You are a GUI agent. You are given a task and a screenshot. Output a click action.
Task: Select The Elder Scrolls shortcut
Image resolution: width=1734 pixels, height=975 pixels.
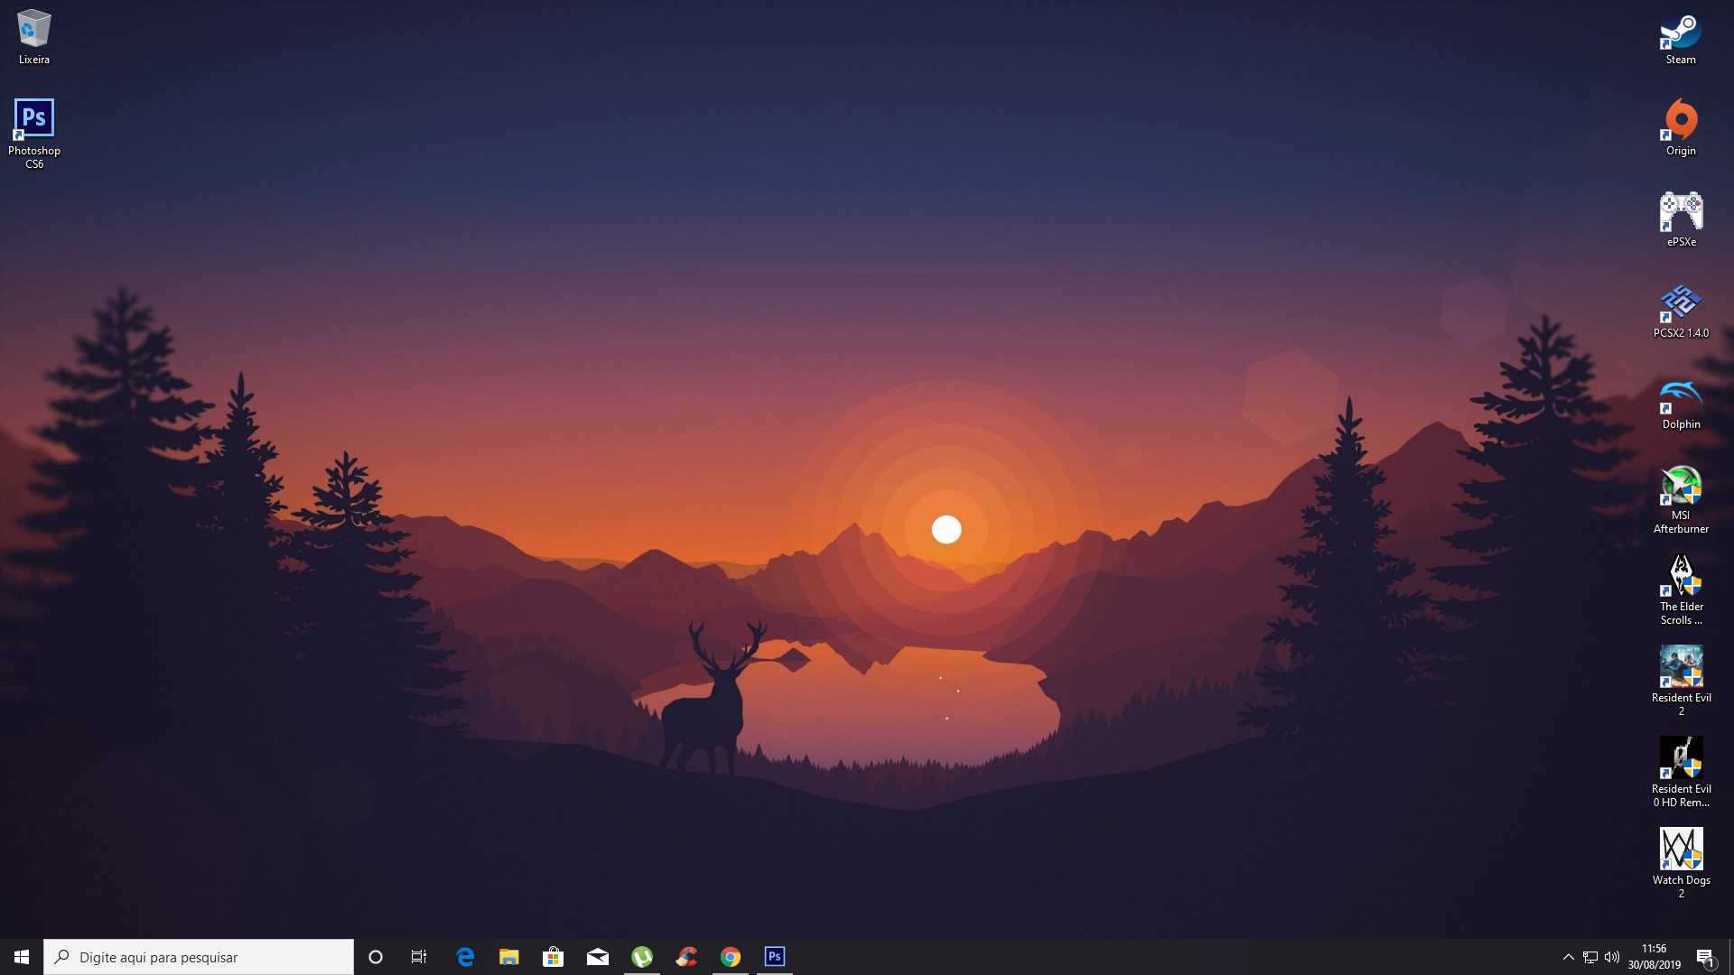(x=1681, y=591)
